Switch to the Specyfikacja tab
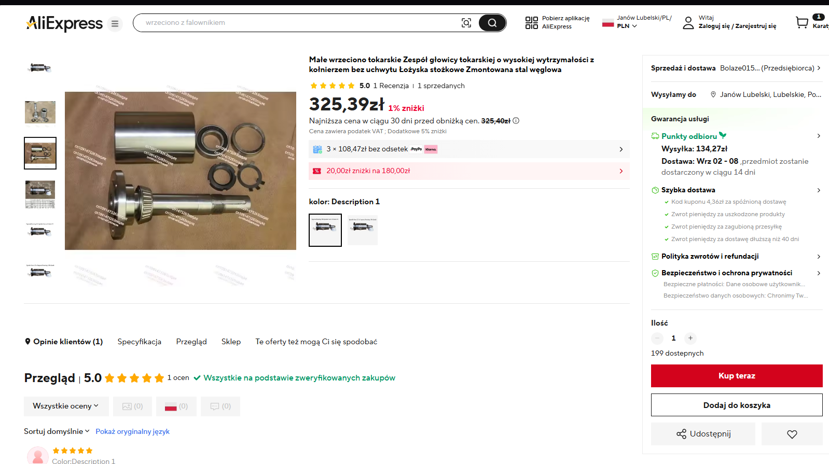829x464 pixels. (x=139, y=342)
